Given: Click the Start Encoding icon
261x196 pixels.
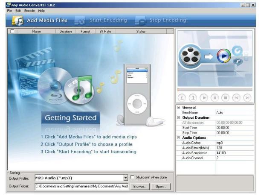Looking at the screenshot, I should pyautogui.click(x=80, y=20).
